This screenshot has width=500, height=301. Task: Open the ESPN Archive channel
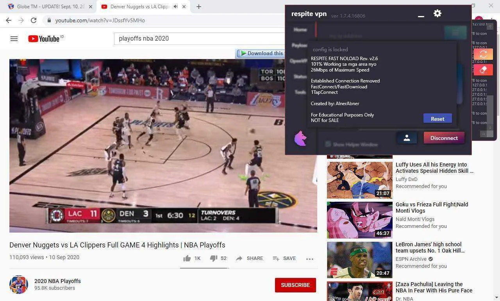411,259
